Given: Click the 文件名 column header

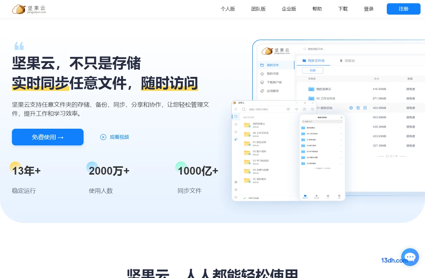Looking at the screenshot, I should [312, 79].
